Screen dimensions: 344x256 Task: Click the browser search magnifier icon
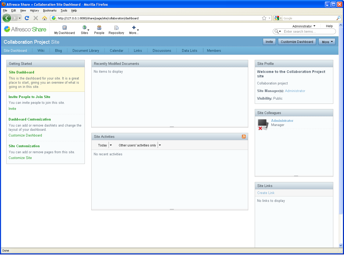(339, 18)
